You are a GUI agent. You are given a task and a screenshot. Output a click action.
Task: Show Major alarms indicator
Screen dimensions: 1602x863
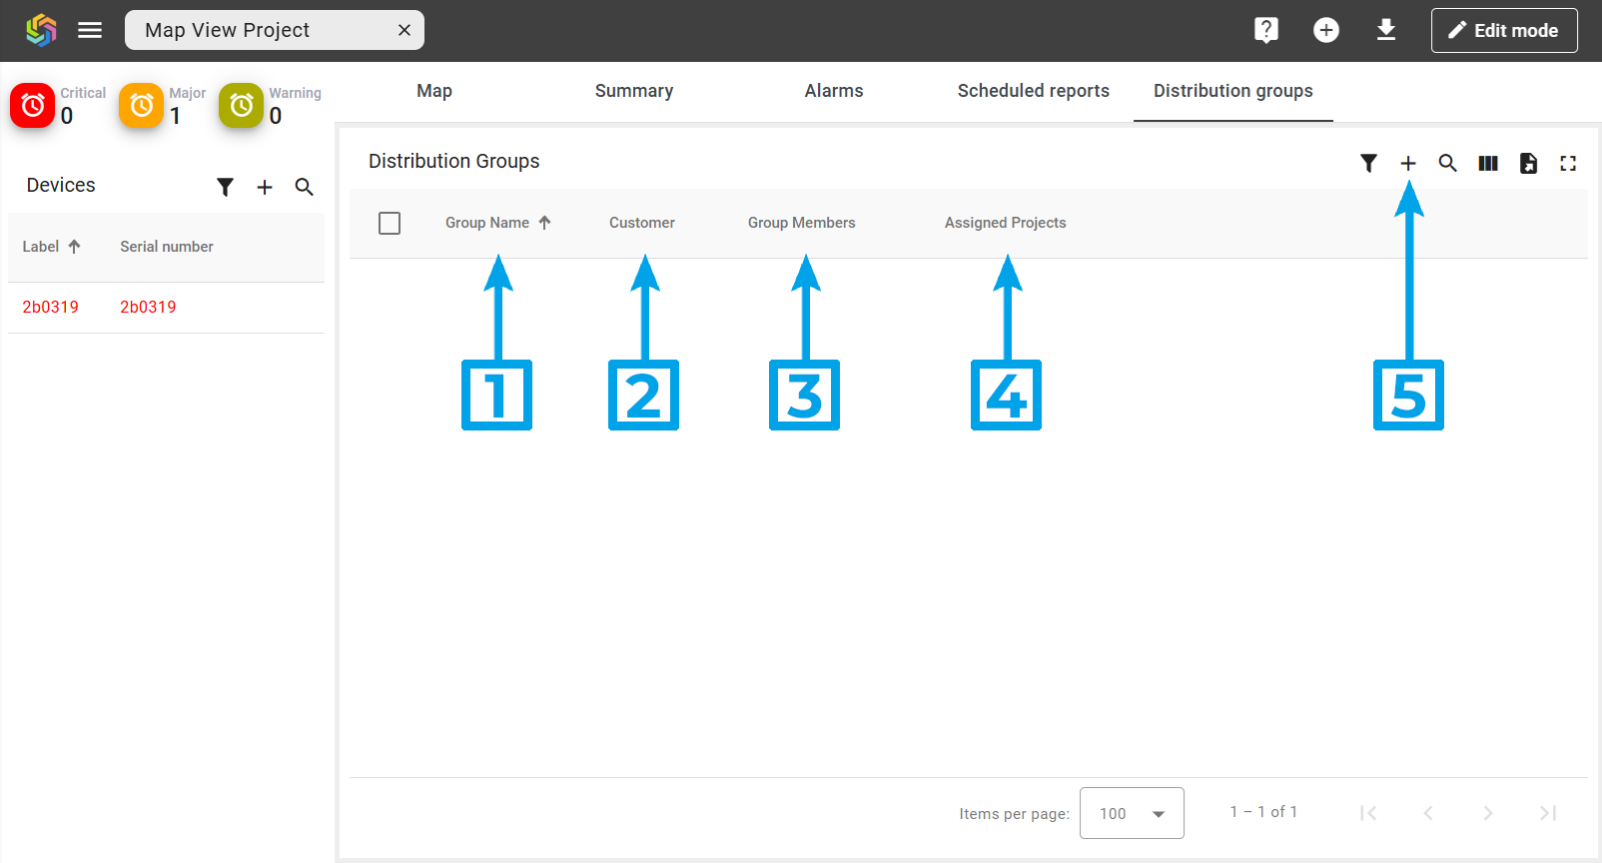[x=142, y=105]
